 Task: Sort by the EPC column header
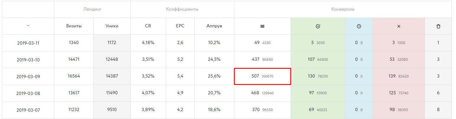pos(180,26)
